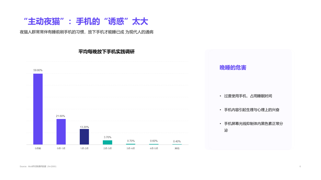Click the axis label 2点-3点
321x180 pixels.
click(107, 148)
